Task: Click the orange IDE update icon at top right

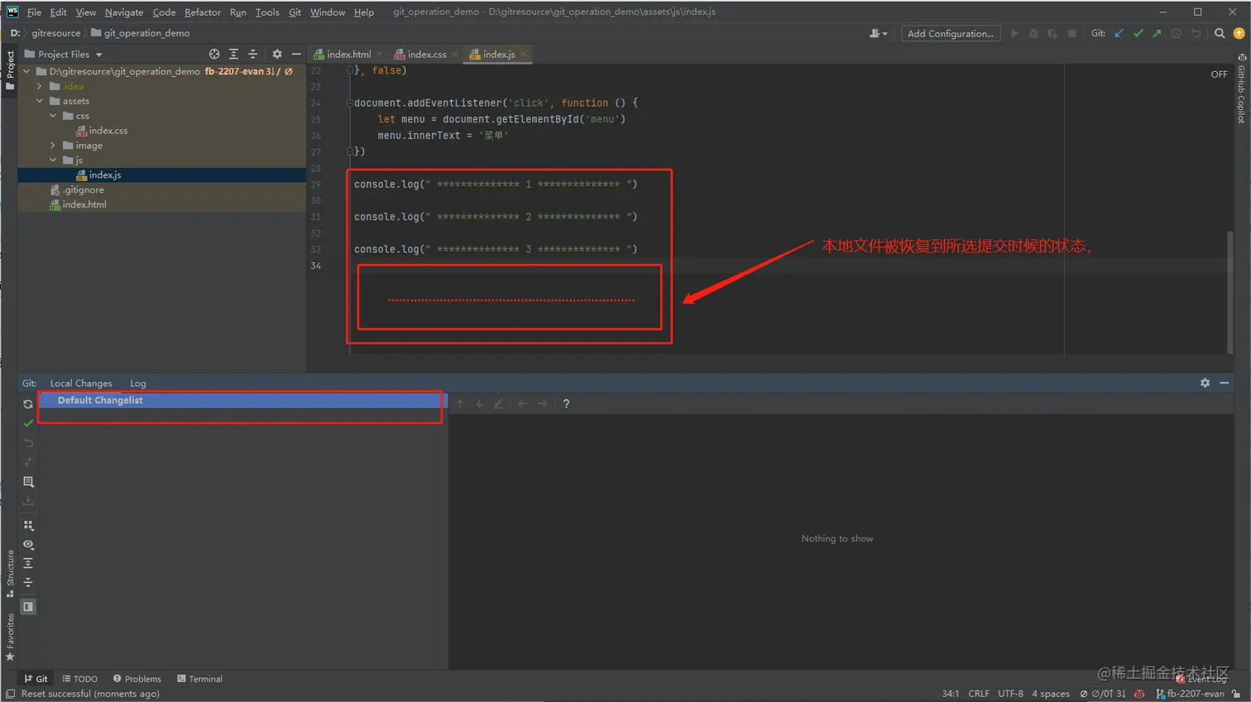Action: pos(1239,33)
